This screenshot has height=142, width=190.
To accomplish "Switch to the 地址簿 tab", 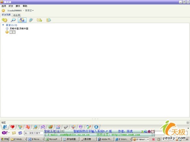I will pos(16,15).
